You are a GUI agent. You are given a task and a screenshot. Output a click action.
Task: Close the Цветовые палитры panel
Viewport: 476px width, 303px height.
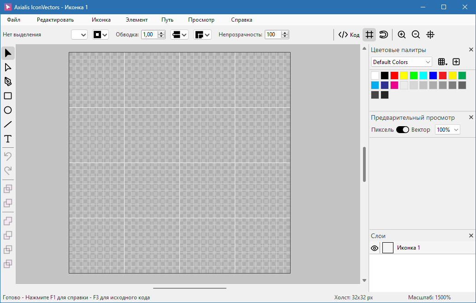point(471,49)
